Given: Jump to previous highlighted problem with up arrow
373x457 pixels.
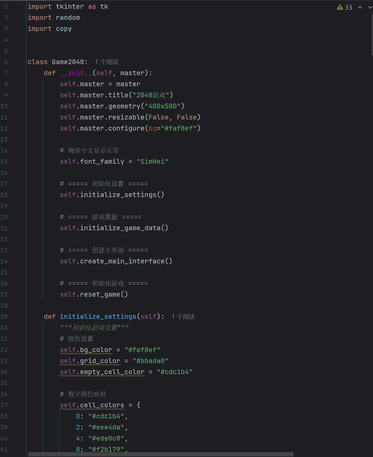Looking at the screenshot, I should [x=360, y=7].
